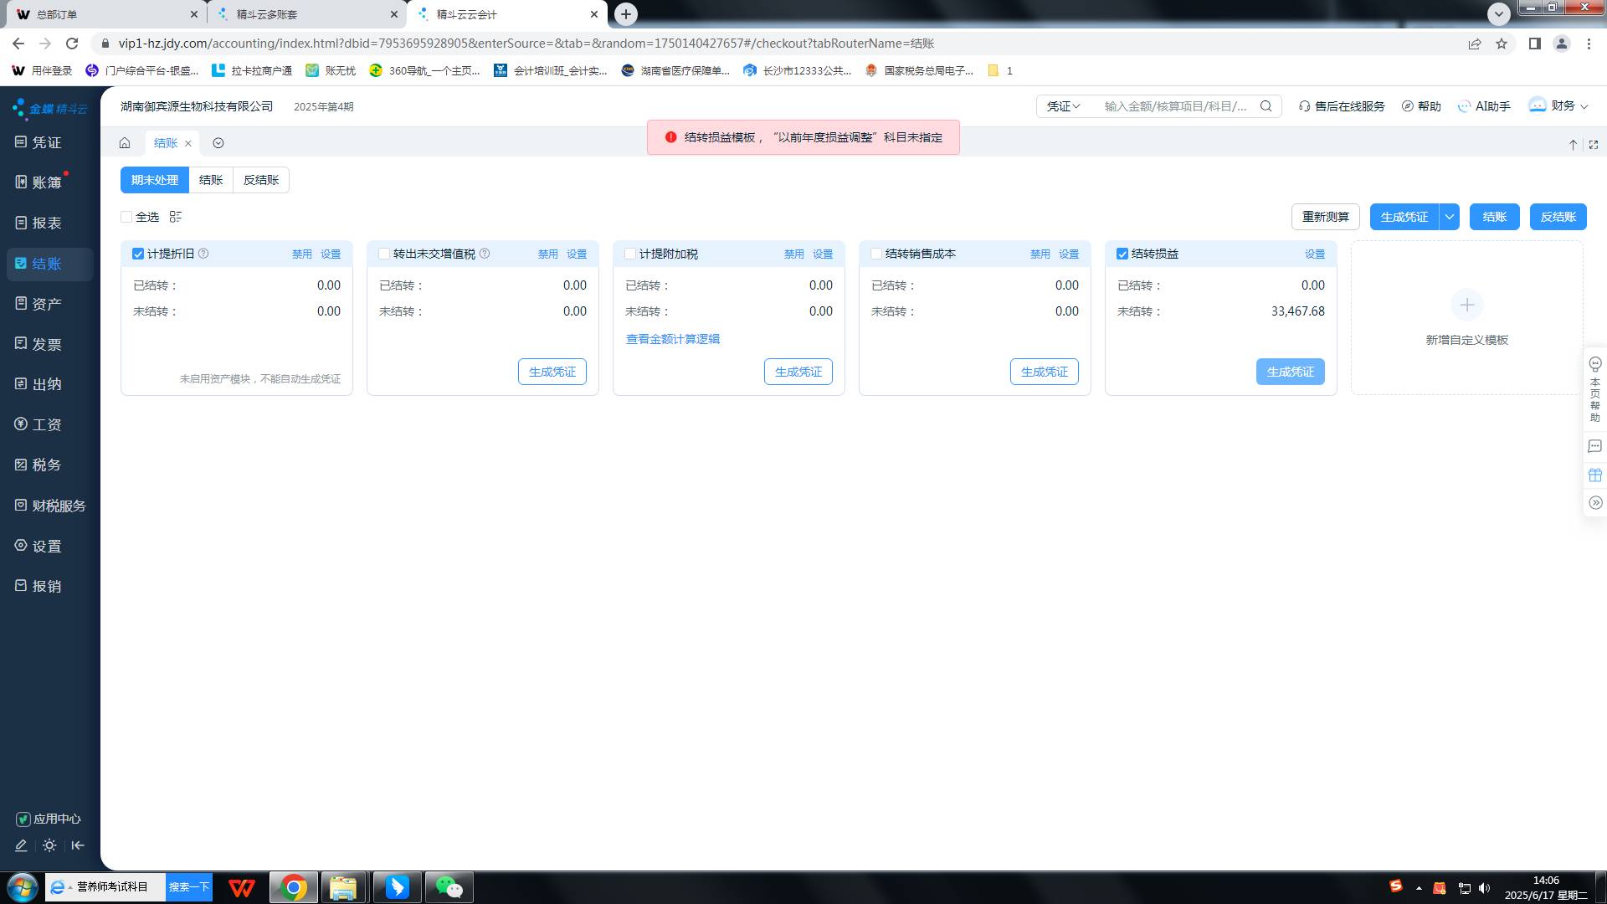Click 禁用 on 计提折旧 card

tap(302, 254)
